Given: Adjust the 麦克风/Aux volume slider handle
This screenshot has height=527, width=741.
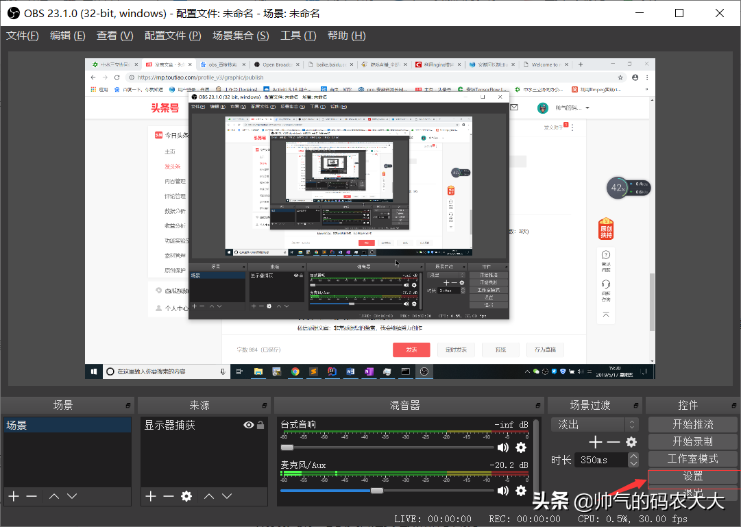Looking at the screenshot, I should 376,491.
